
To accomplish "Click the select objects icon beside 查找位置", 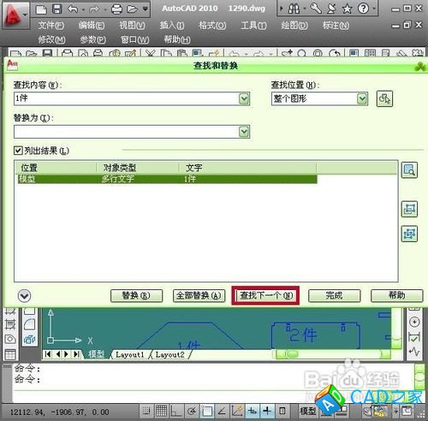I will coord(384,98).
